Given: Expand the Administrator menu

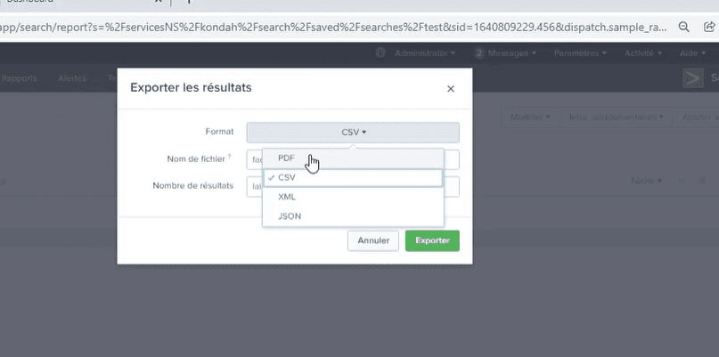Looking at the screenshot, I should point(425,53).
